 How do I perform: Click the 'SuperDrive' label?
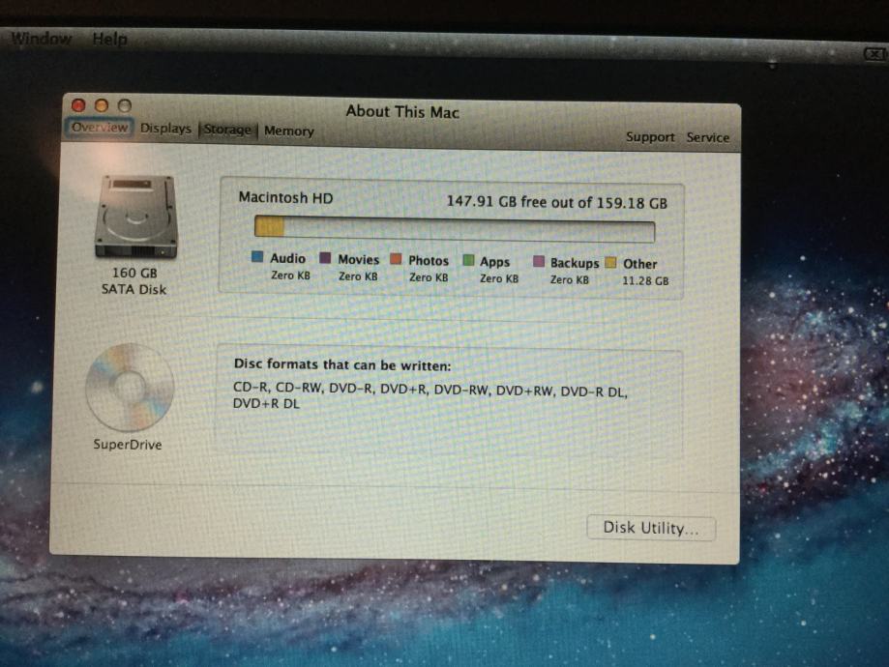[128, 445]
